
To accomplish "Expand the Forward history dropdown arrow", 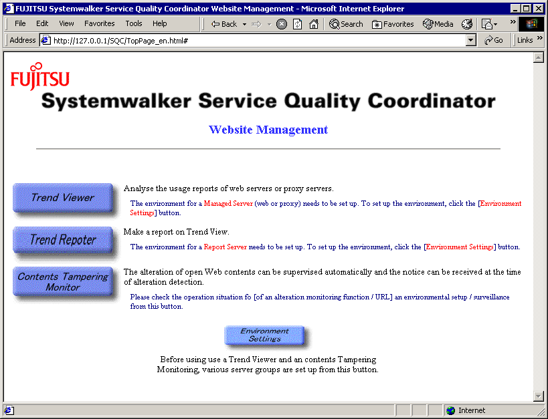I will (269, 24).
